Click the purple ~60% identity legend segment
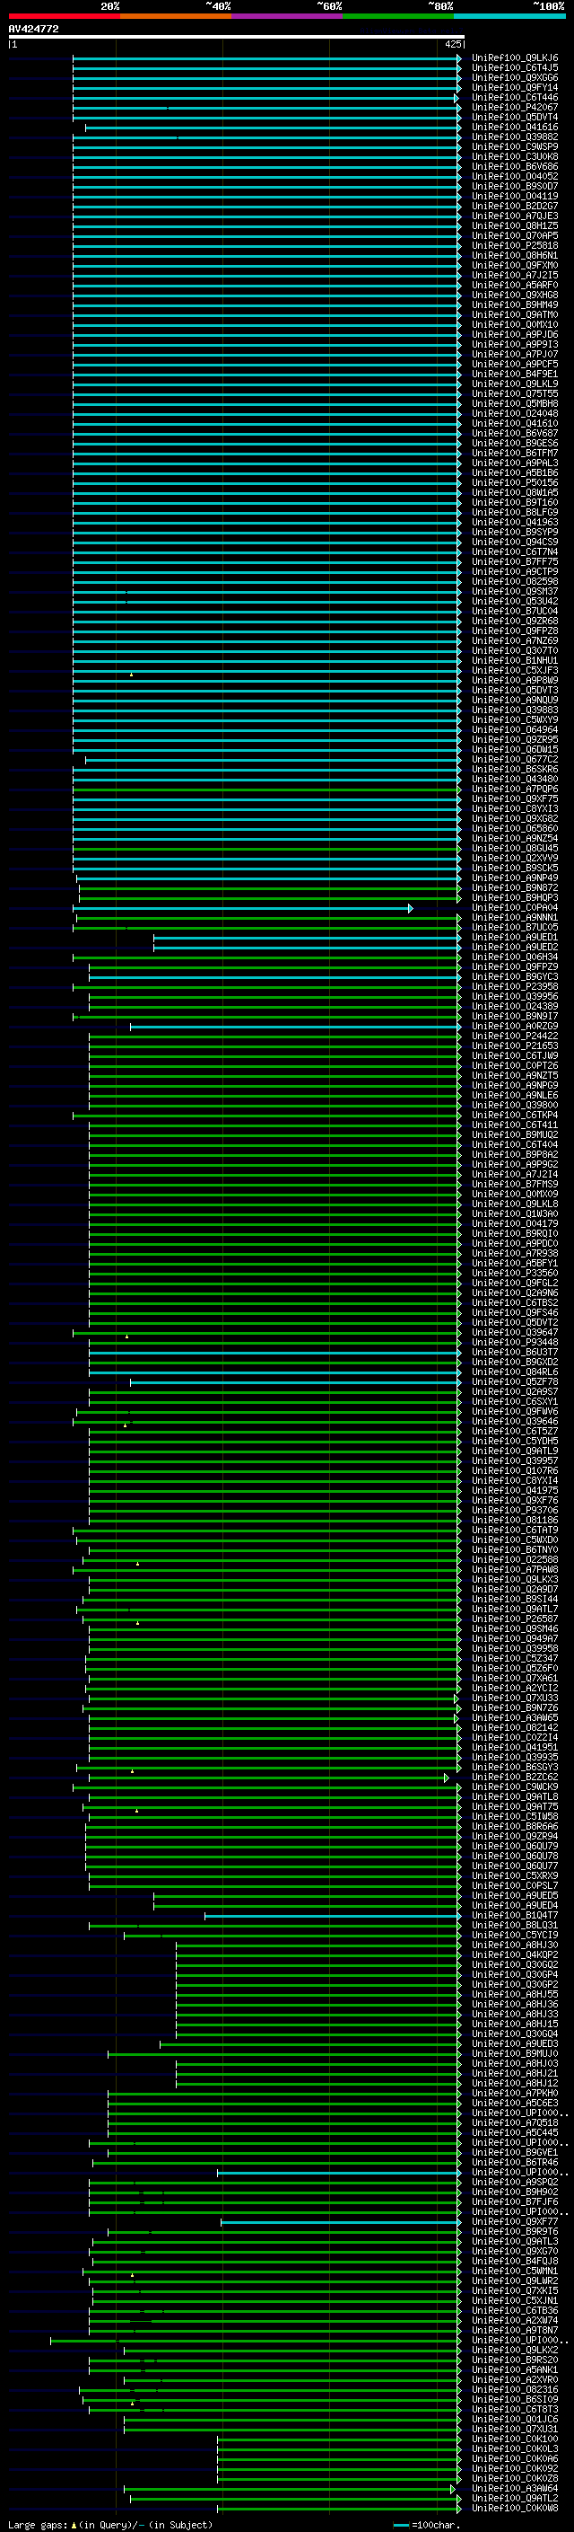Image resolution: width=574 pixels, height=2532 pixels. [x=288, y=16]
